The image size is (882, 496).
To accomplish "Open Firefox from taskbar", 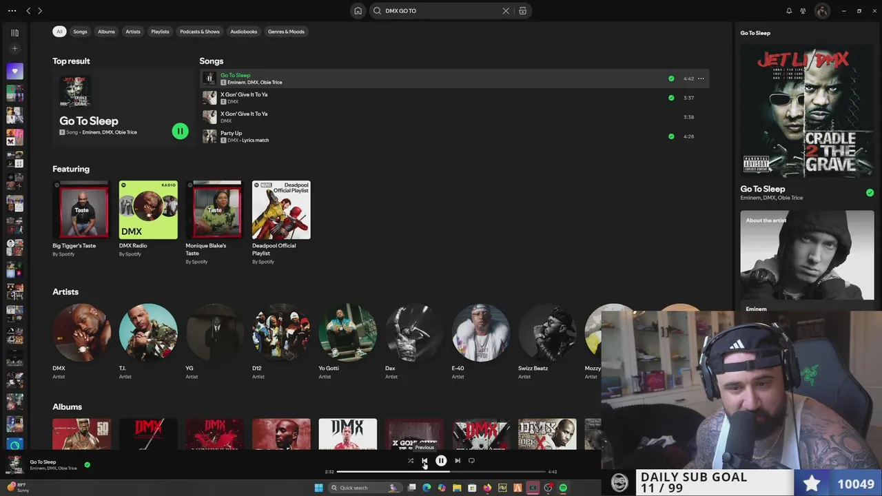I will [x=487, y=488].
